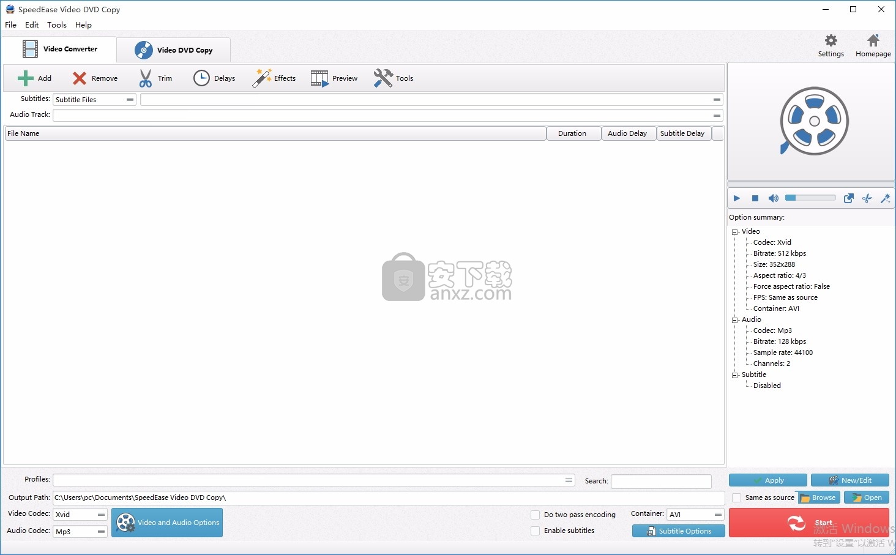Go to Homepage house icon

pyautogui.click(x=873, y=41)
